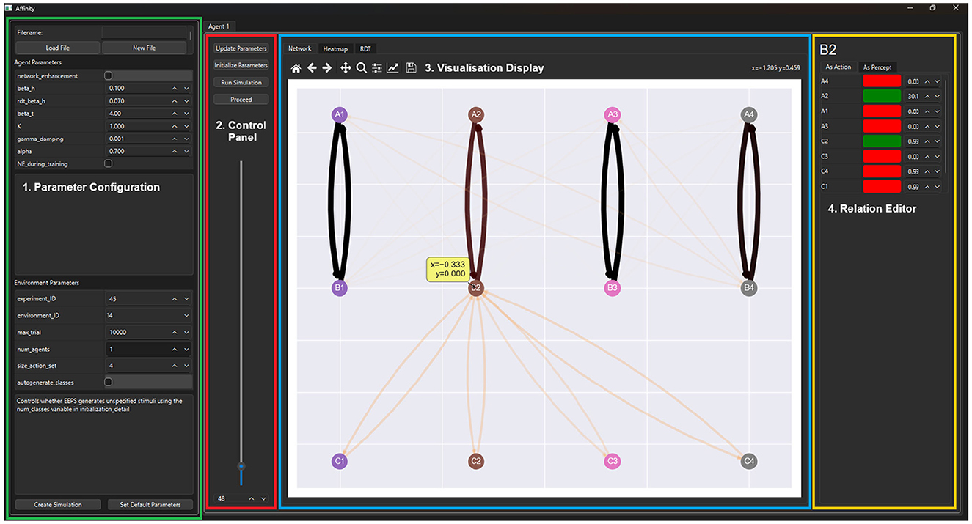This screenshot has height=524, width=972.
Task: Click node C1 in the network
Action: click(339, 461)
